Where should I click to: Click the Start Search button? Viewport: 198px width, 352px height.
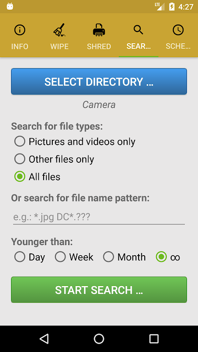click(x=99, y=290)
